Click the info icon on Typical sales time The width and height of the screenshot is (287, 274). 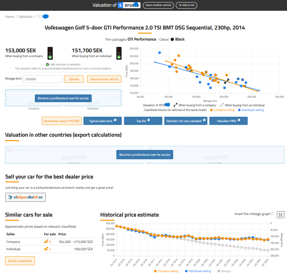click(x=115, y=121)
